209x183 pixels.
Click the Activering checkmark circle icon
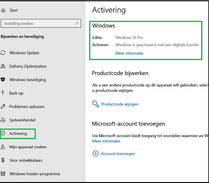3,133
